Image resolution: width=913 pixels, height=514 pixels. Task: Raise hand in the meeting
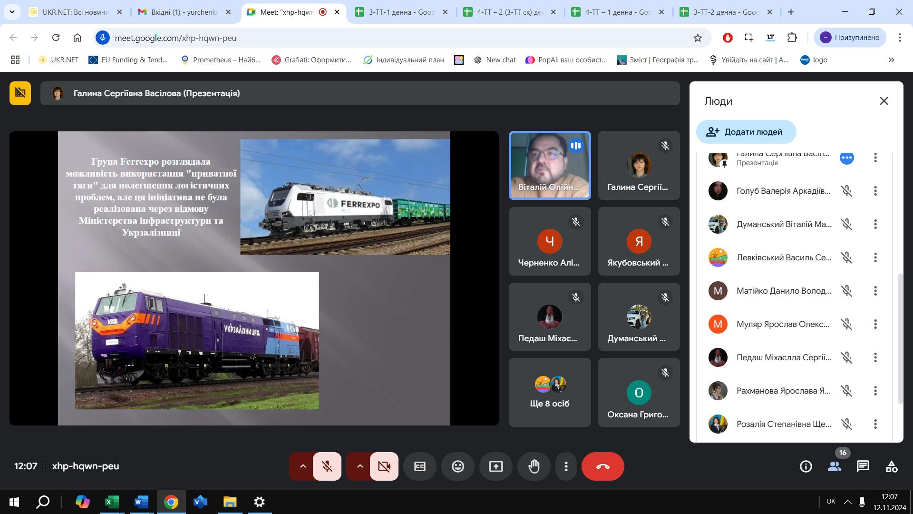pos(534,466)
